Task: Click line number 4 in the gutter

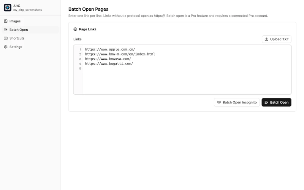Action: (x=80, y=63)
